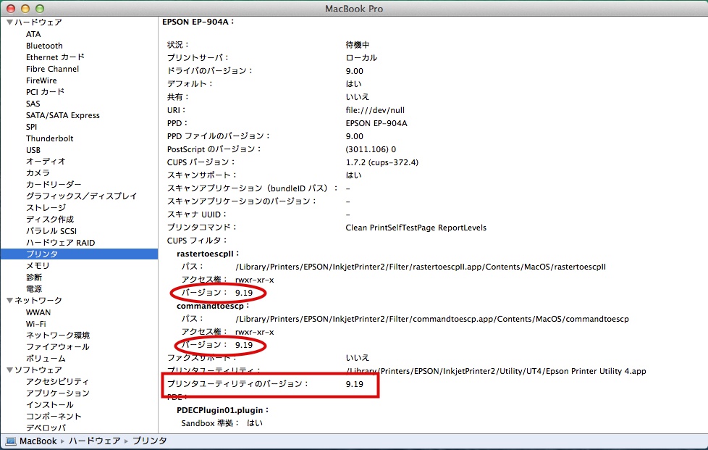Select アプリケーション under software
The height and width of the screenshot is (450, 708).
coord(58,393)
